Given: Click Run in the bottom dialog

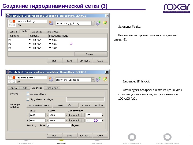Looking at the screenshot, I should click(54, 135).
